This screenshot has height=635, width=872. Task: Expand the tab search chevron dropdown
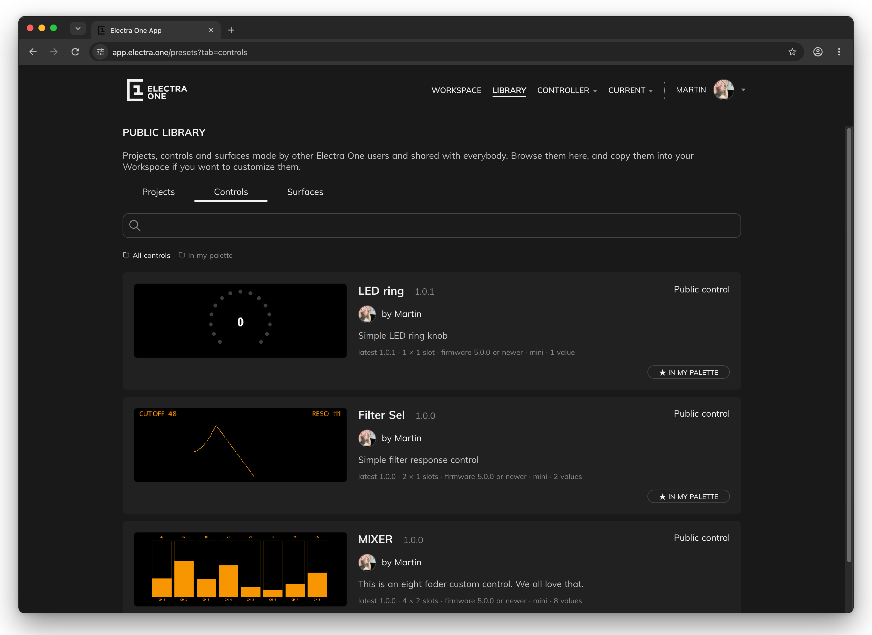click(x=78, y=28)
